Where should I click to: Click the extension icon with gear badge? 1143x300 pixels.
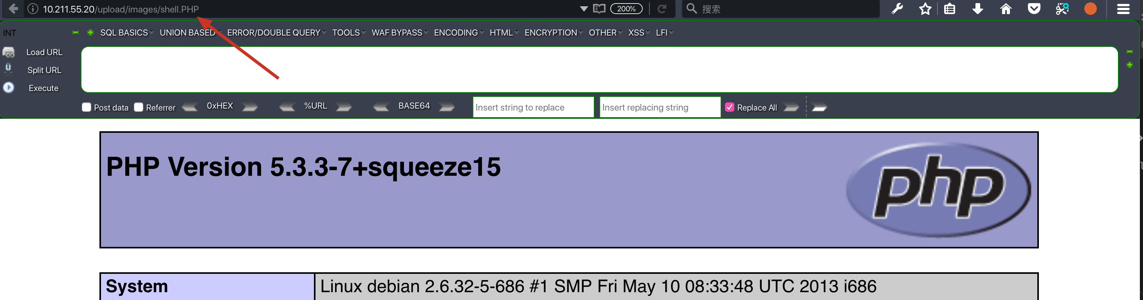1062,9
